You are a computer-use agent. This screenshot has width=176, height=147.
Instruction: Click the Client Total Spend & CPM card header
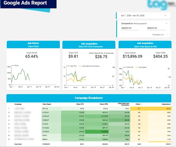pyautogui.click(x=145, y=45)
